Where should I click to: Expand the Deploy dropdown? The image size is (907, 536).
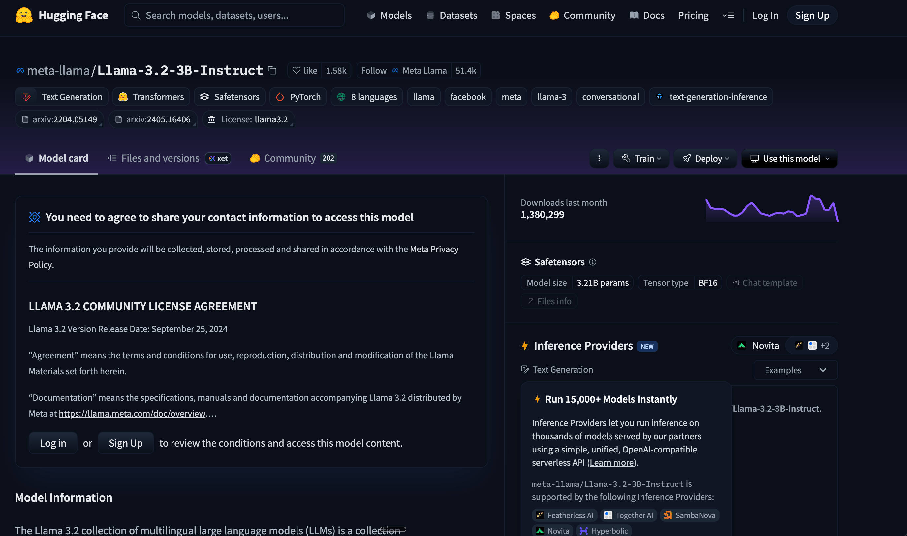coord(705,158)
